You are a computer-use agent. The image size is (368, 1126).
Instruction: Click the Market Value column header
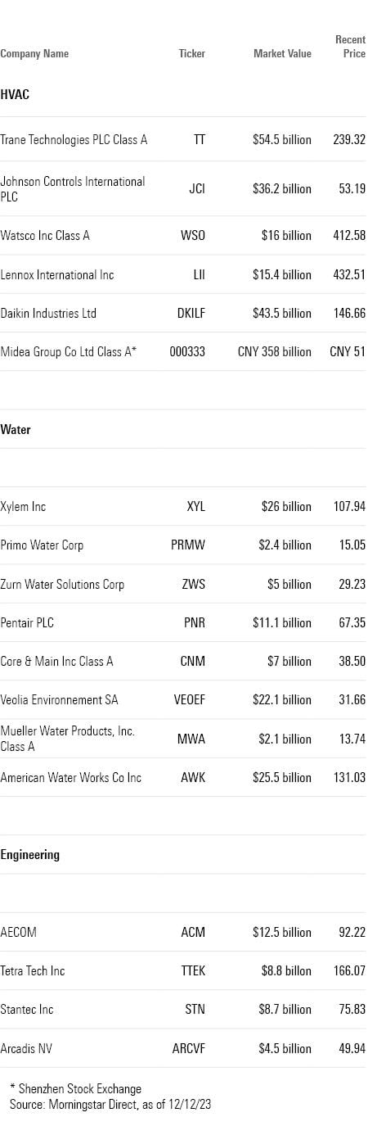(x=282, y=54)
